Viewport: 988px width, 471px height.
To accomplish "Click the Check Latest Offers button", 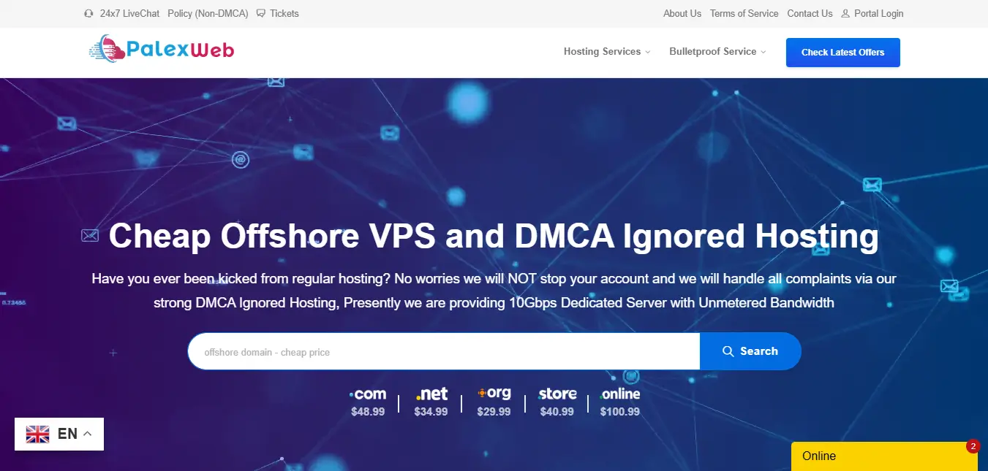I will (x=842, y=52).
